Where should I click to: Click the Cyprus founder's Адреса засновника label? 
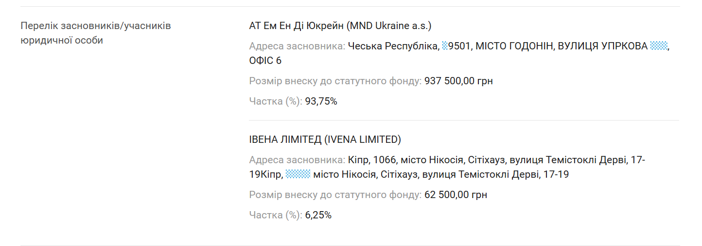[x=297, y=160]
